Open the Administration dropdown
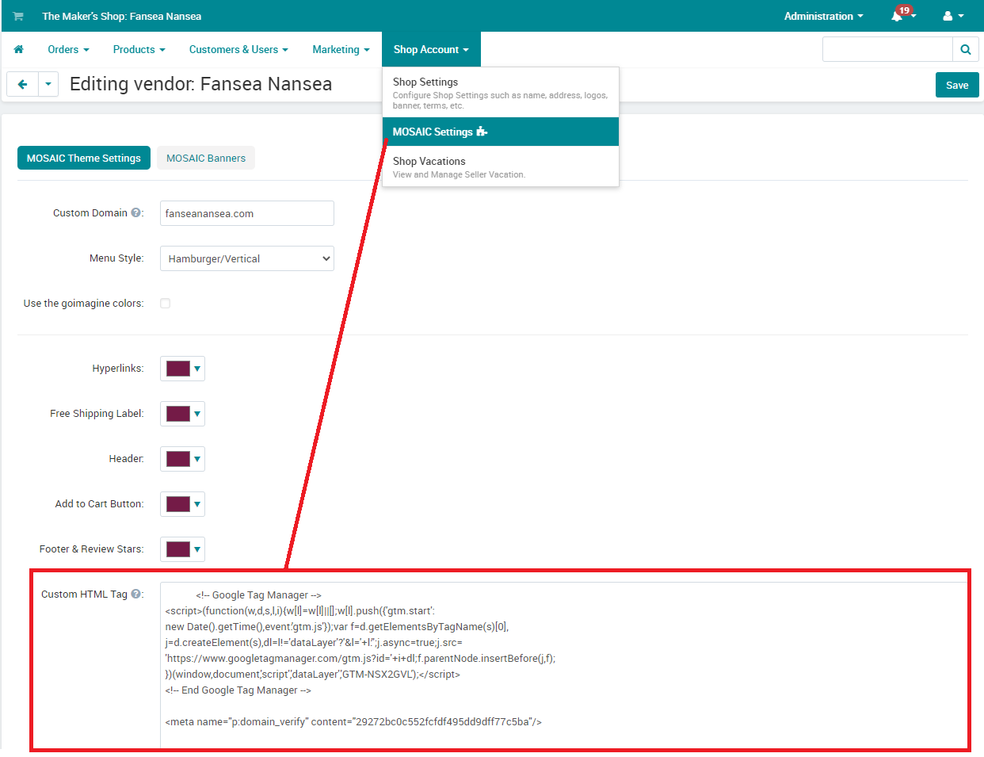This screenshot has height=757, width=984. tap(823, 16)
